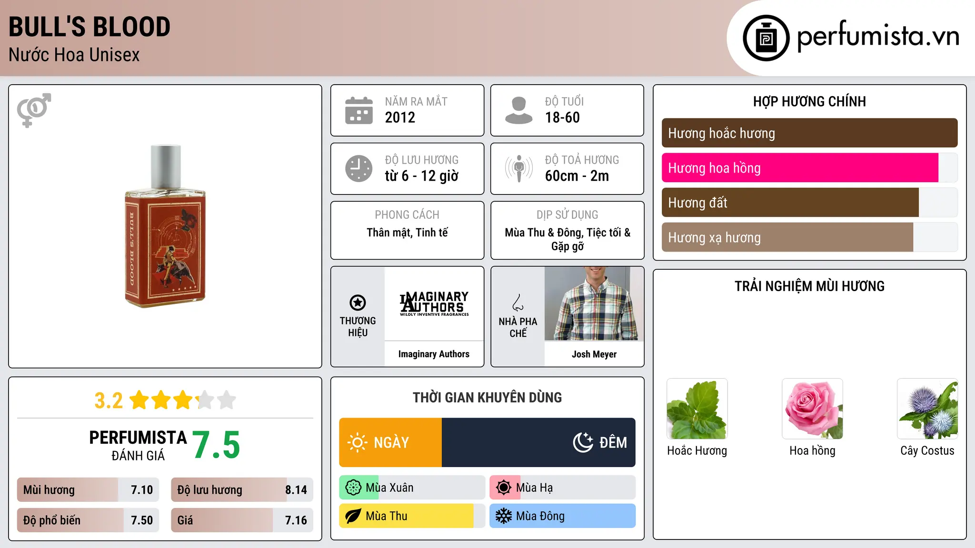Open the perfumista.vn site name

pos(878,36)
